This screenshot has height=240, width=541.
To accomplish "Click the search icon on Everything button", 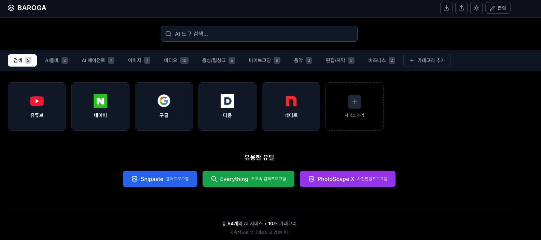I will (x=214, y=179).
